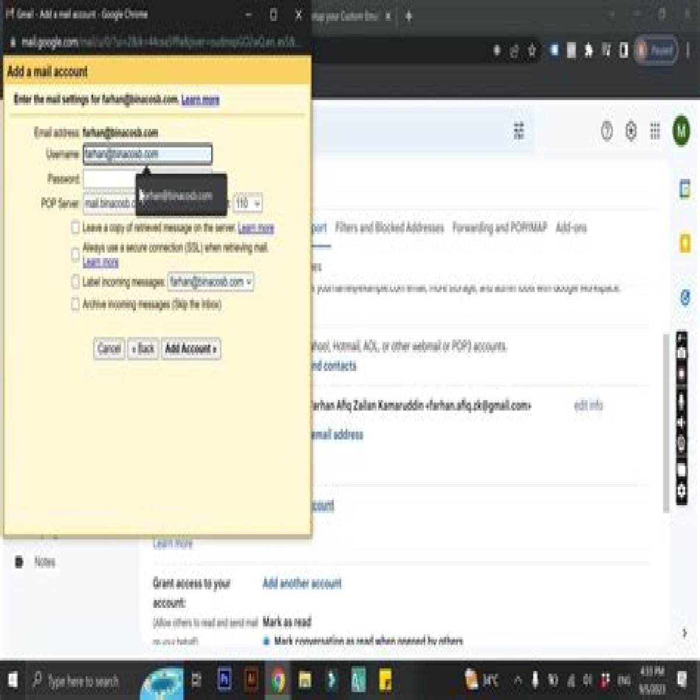Click Add another account link

click(x=302, y=583)
